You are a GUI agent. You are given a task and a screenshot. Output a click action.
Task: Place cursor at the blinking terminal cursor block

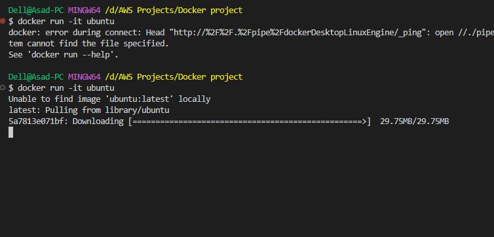[x=10, y=133]
